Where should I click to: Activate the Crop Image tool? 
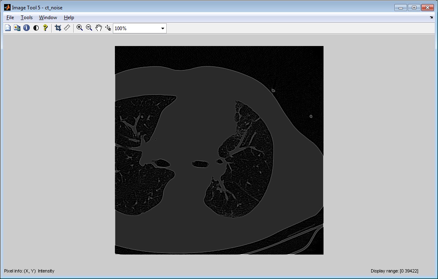point(57,28)
